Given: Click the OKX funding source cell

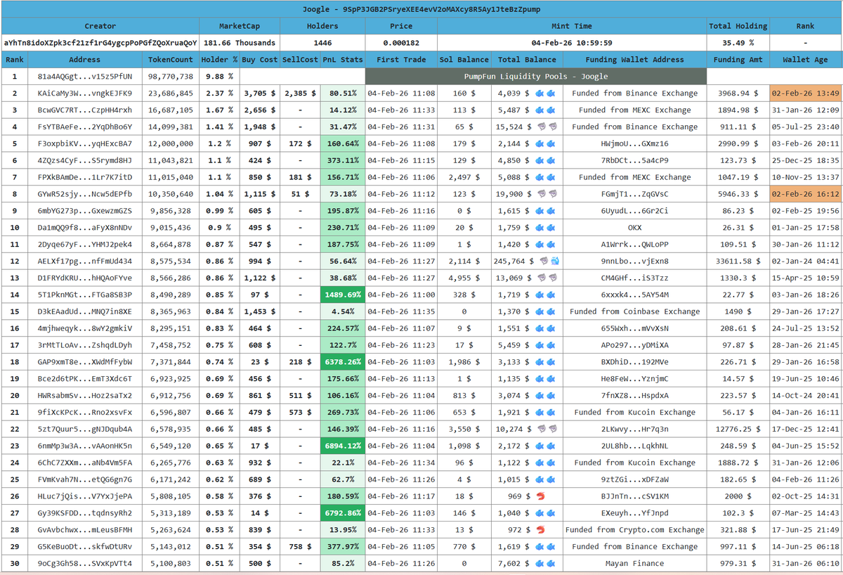Looking at the screenshot, I should [x=634, y=228].
